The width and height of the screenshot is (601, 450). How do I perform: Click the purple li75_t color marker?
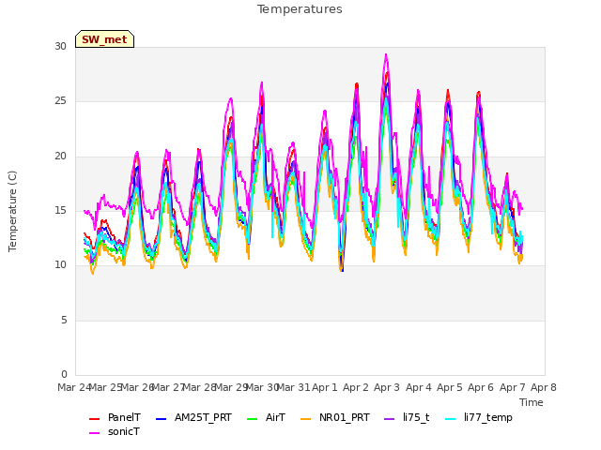[389, 419]
